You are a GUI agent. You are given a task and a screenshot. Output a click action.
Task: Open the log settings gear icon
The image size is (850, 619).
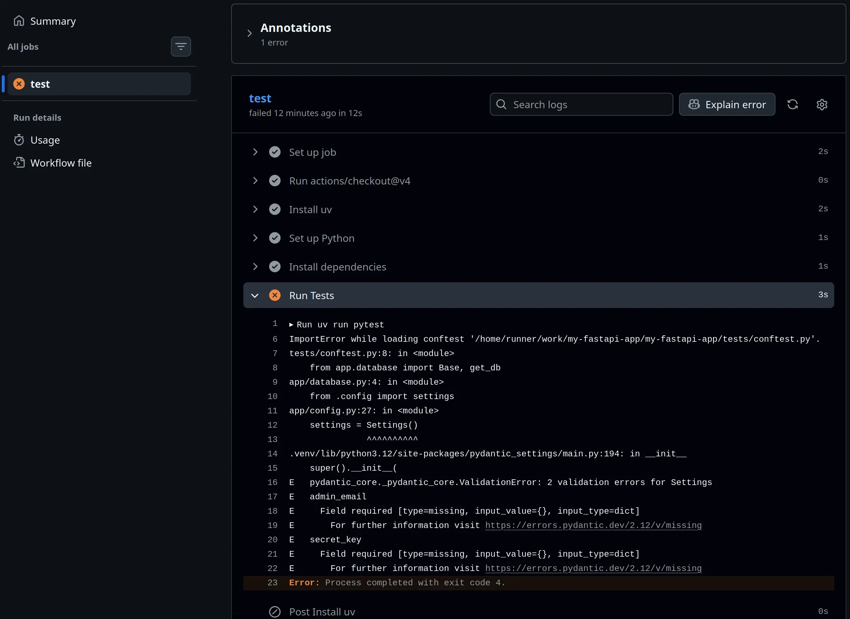pos(822,104)
